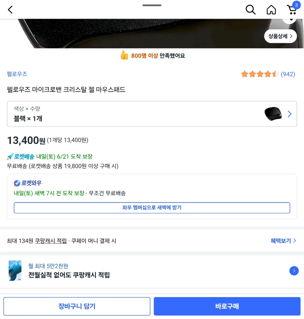
Task: Tap the back arrow icon
Action: tap(10, 9)
